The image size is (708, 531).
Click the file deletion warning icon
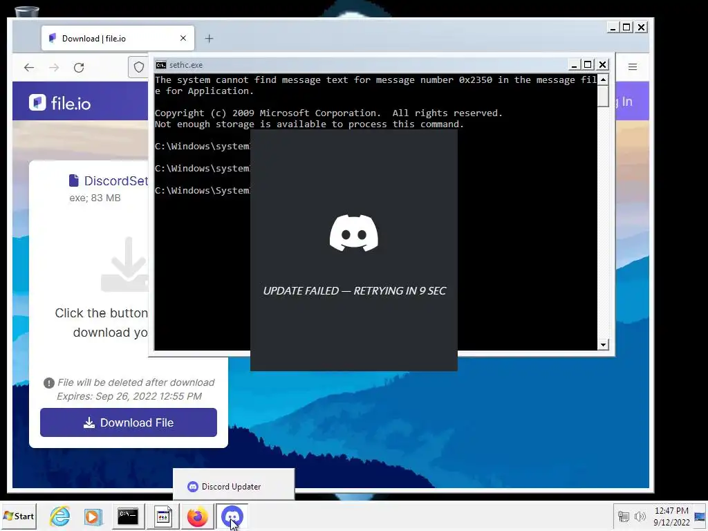point(49,383)
